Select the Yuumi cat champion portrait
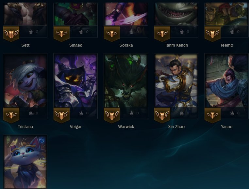 25,162
